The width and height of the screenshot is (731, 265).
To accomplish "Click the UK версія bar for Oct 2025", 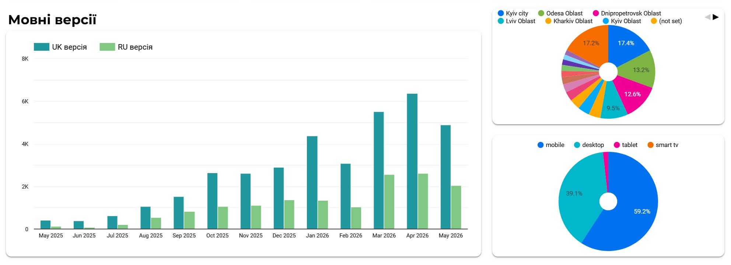I will click(x=212, y=201).
